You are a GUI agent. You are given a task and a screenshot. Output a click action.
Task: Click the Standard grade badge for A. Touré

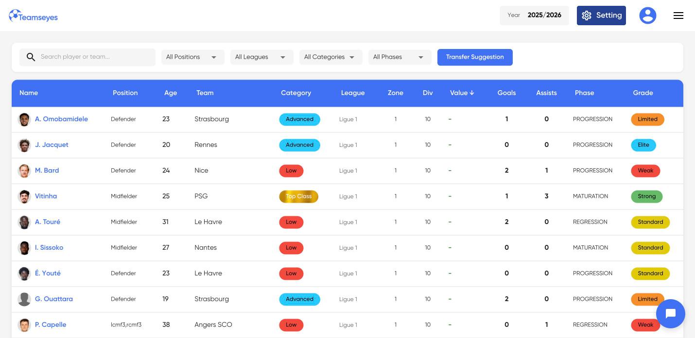pyautogui.click(x=650, y=222)
